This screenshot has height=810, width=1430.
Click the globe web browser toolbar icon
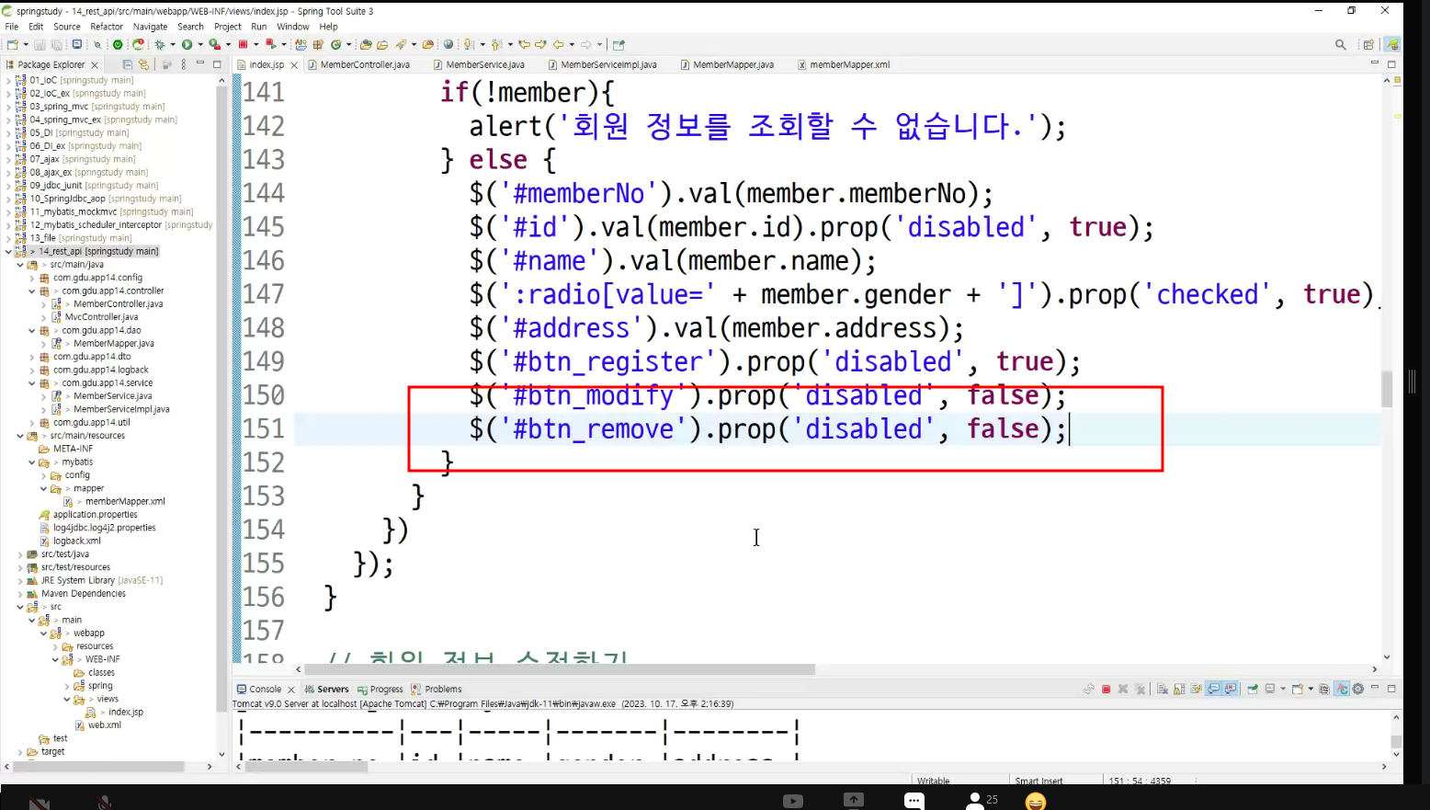448,44
